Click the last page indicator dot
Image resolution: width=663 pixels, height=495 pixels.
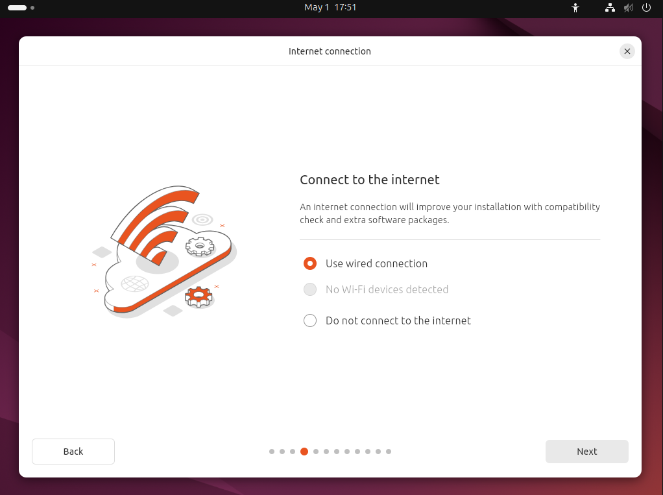(389, 452)
